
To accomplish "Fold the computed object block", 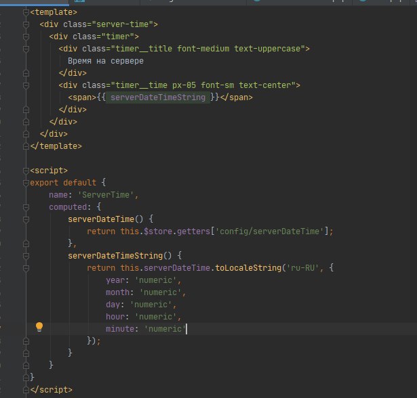I will tap(26, 207).
